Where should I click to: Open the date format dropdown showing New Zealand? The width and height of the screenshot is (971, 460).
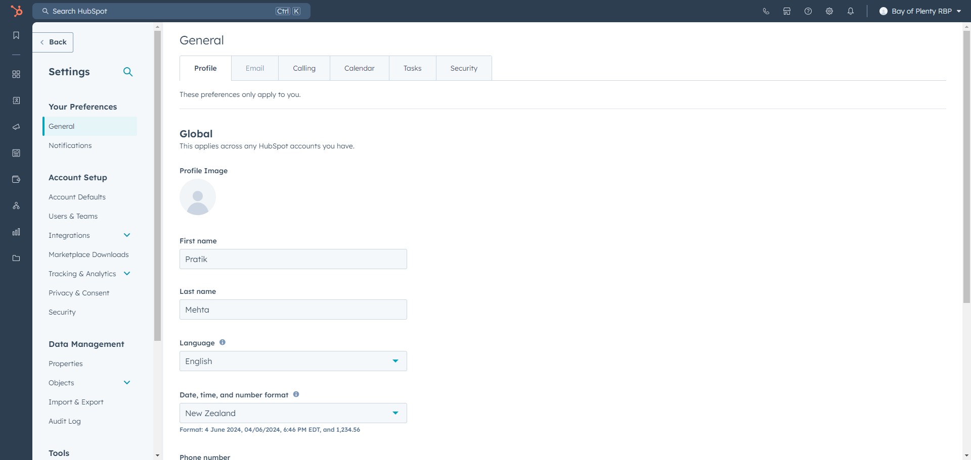click(x=293, y=413)
